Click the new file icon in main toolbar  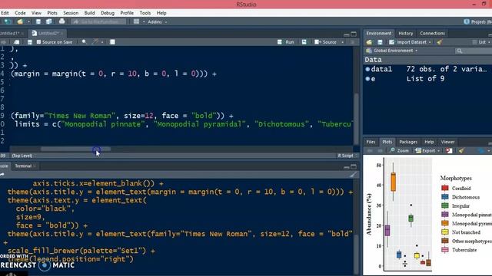(x=7, y=21)
